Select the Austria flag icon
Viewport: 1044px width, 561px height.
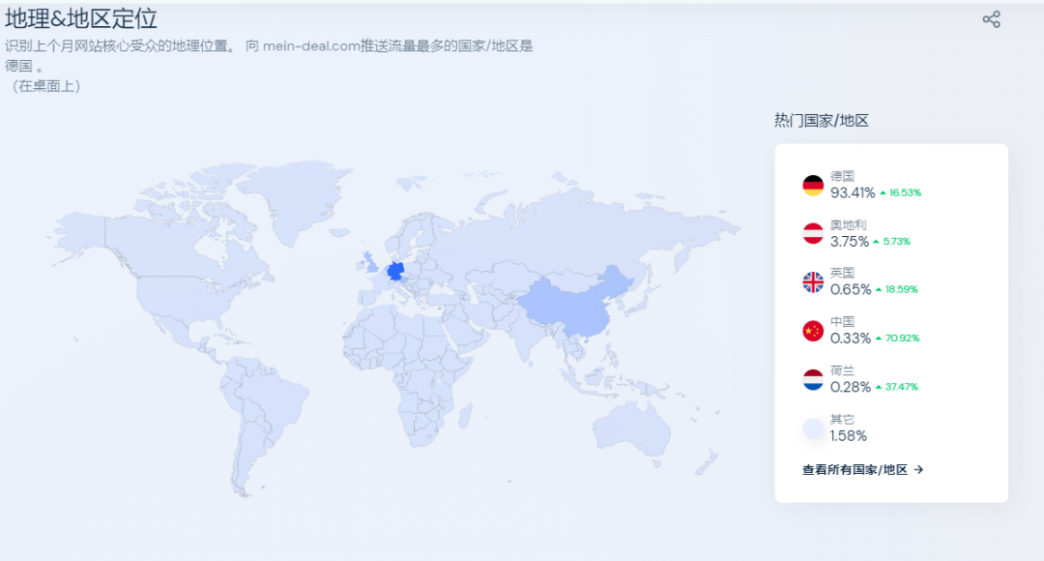point(813,234)
